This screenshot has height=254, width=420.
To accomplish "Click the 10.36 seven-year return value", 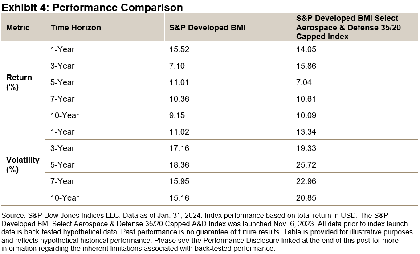I will tap(179, 99).
